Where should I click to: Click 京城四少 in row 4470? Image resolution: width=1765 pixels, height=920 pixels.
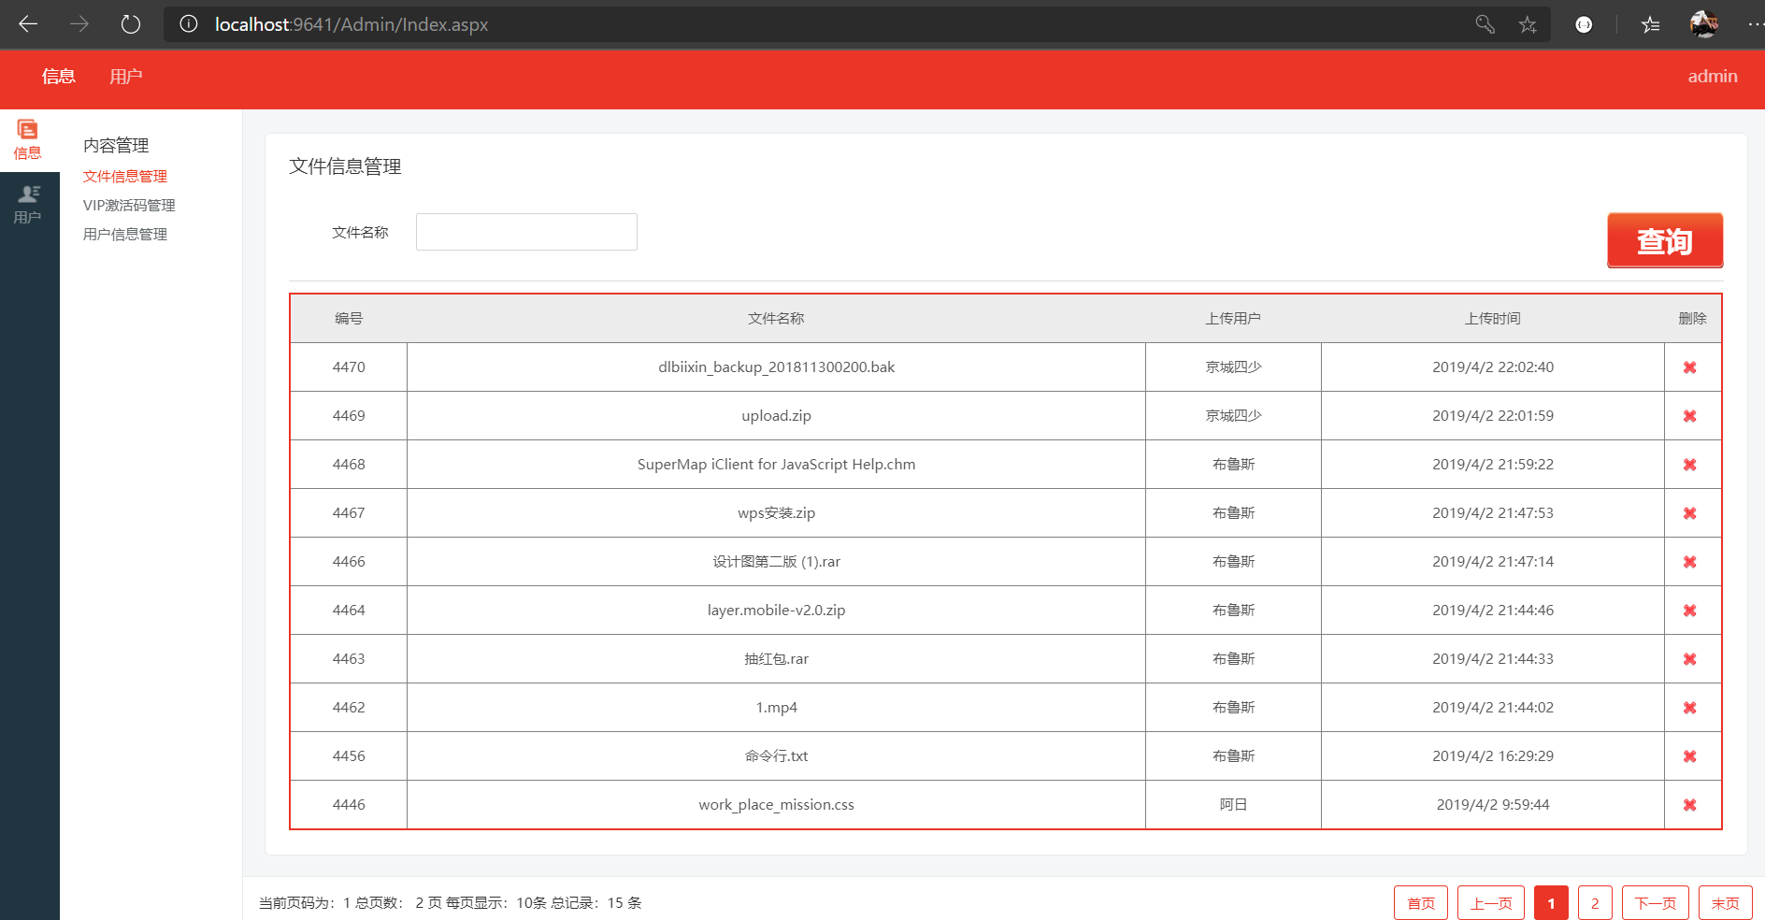(1233, 367)
